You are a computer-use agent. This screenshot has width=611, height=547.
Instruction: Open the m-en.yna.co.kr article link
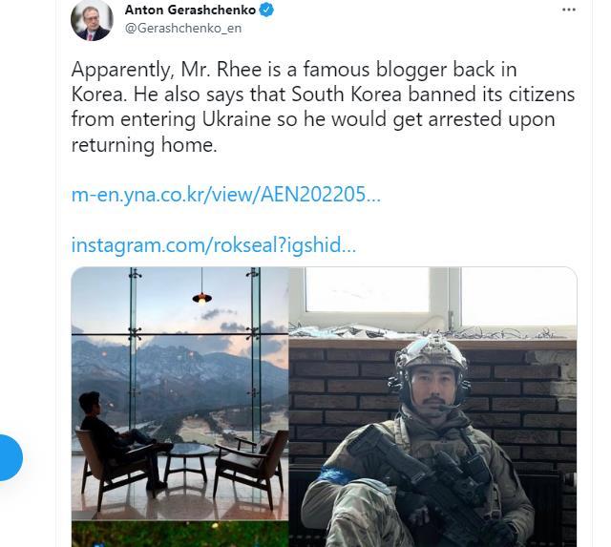(x=225, y=194)
